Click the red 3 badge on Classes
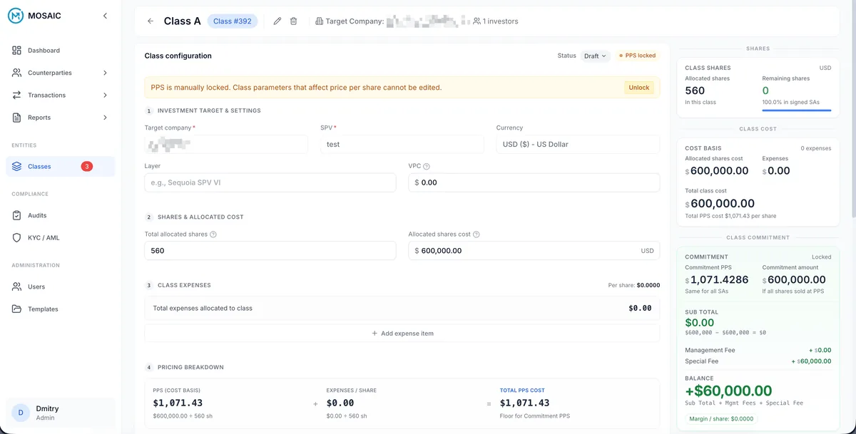Image resolution: width=856 pixels, height=434 pixels. point(87,167)
